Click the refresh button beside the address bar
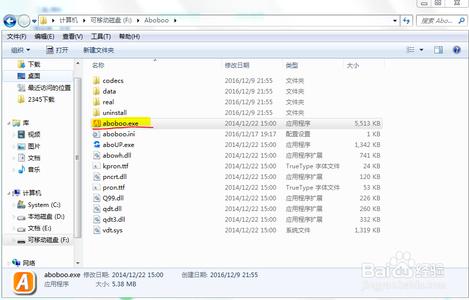The image size is (469, 300). [406, 21]
